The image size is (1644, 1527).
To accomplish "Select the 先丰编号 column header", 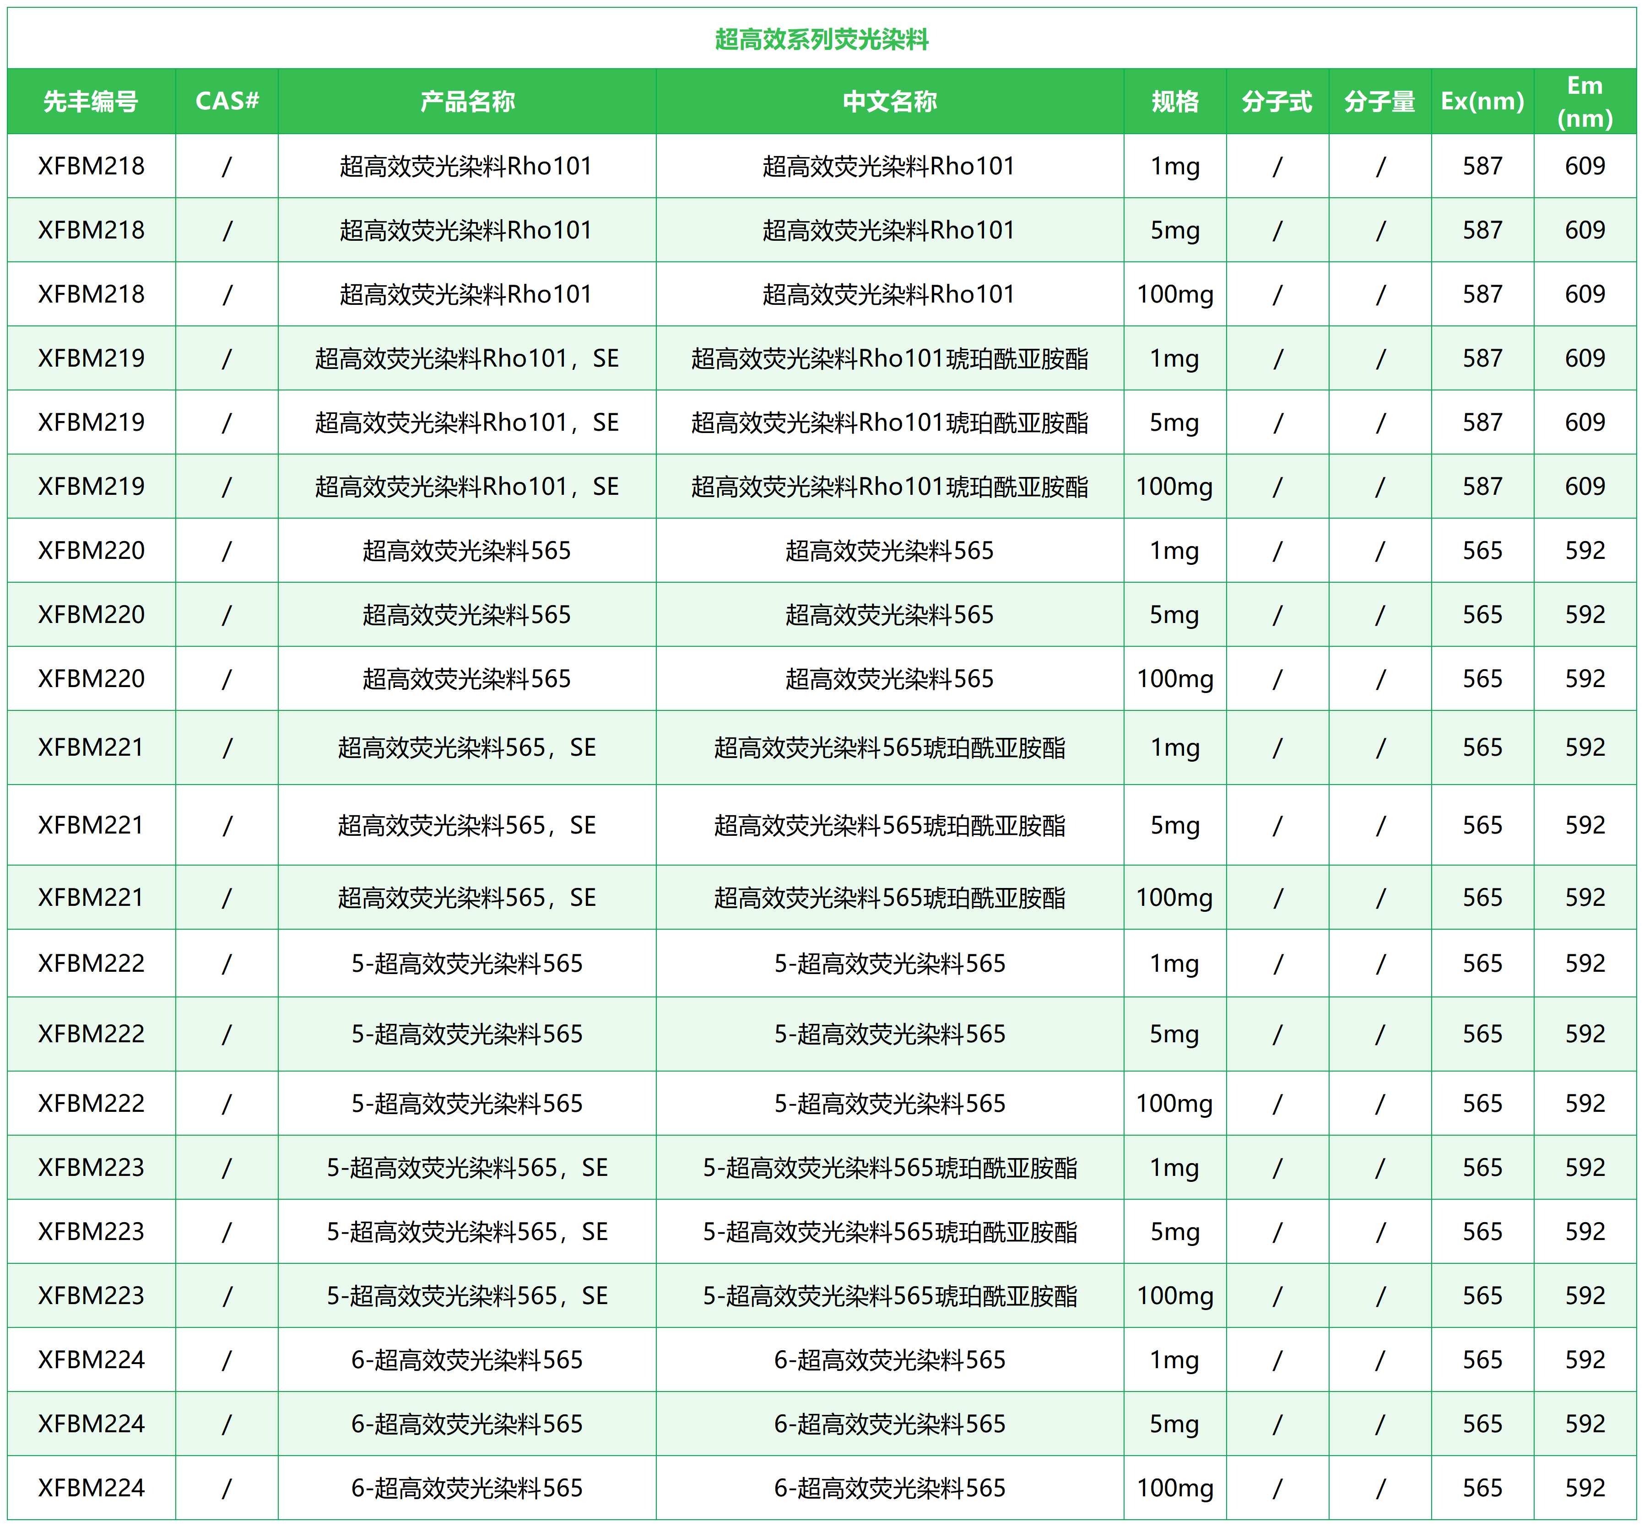I will click(91, 101).
